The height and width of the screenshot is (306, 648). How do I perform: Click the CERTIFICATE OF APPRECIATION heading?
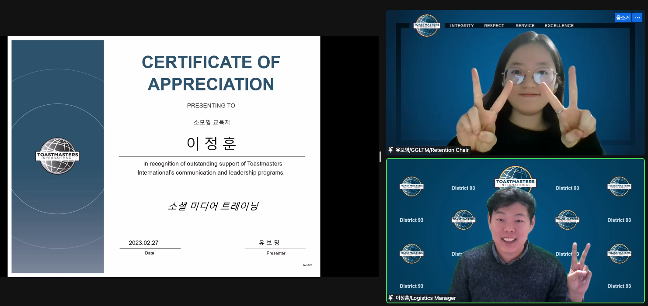[x=211, y=73]
